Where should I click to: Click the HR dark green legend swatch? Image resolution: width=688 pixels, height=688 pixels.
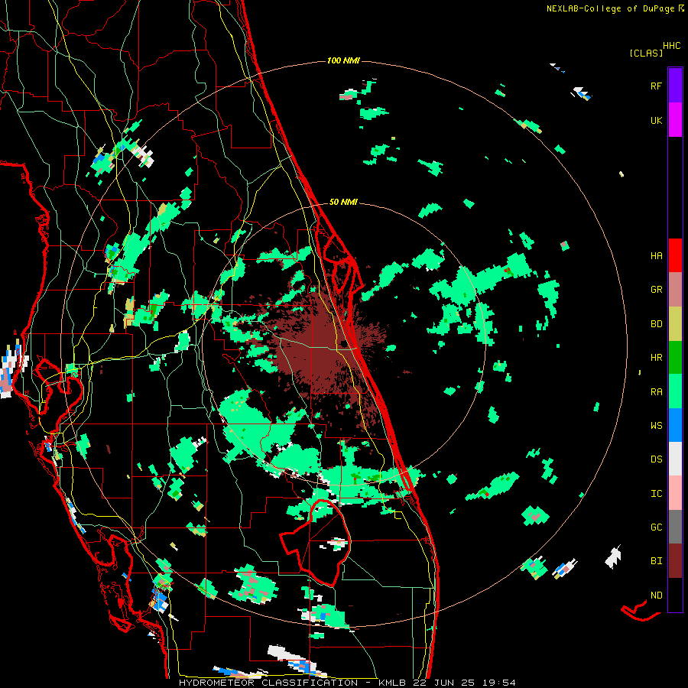675,358
